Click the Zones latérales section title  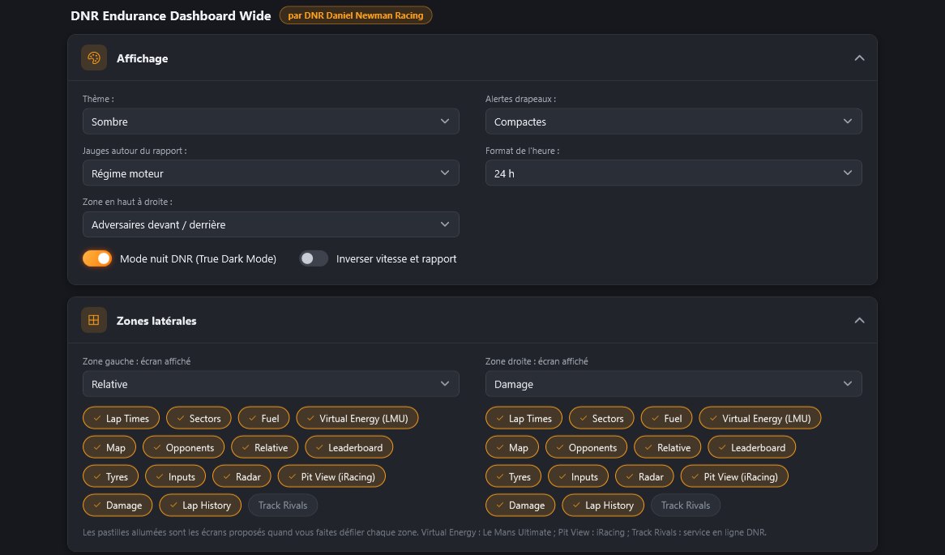pos(156,321)
